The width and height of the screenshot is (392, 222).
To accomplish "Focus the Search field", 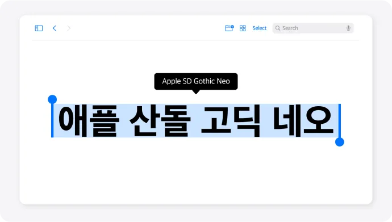I will click(x=313, y=28).
